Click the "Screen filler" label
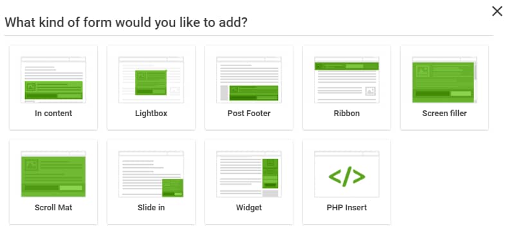The height and width of the screenshot is (236, 505). click(445, 113)
